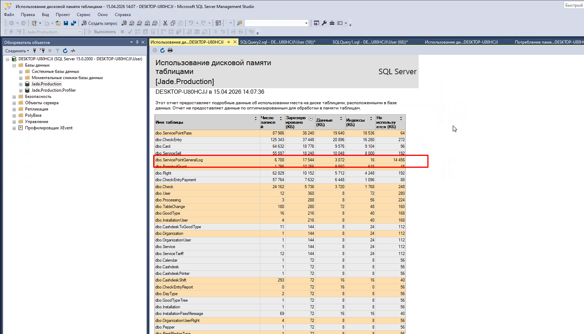
Task: Click the Save All icon in toolbar
Action: pyautogui.click(x=73, y=23)
